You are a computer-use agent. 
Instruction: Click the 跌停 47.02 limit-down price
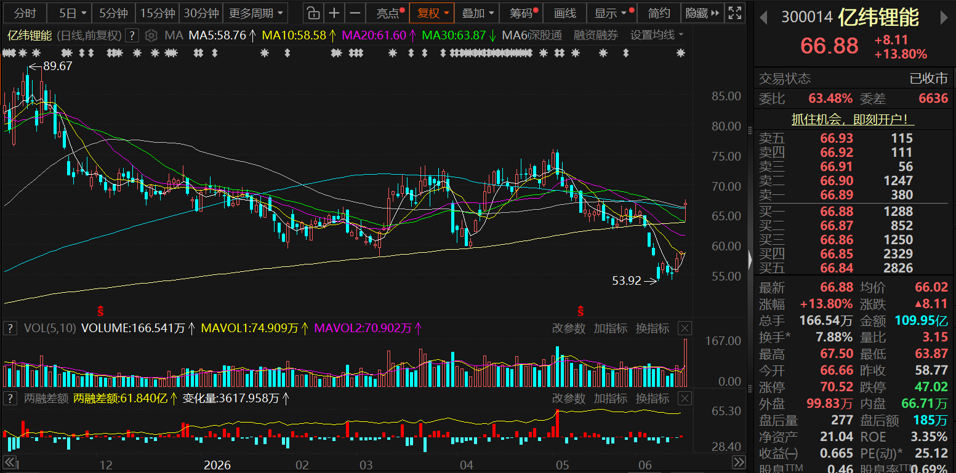931,388
